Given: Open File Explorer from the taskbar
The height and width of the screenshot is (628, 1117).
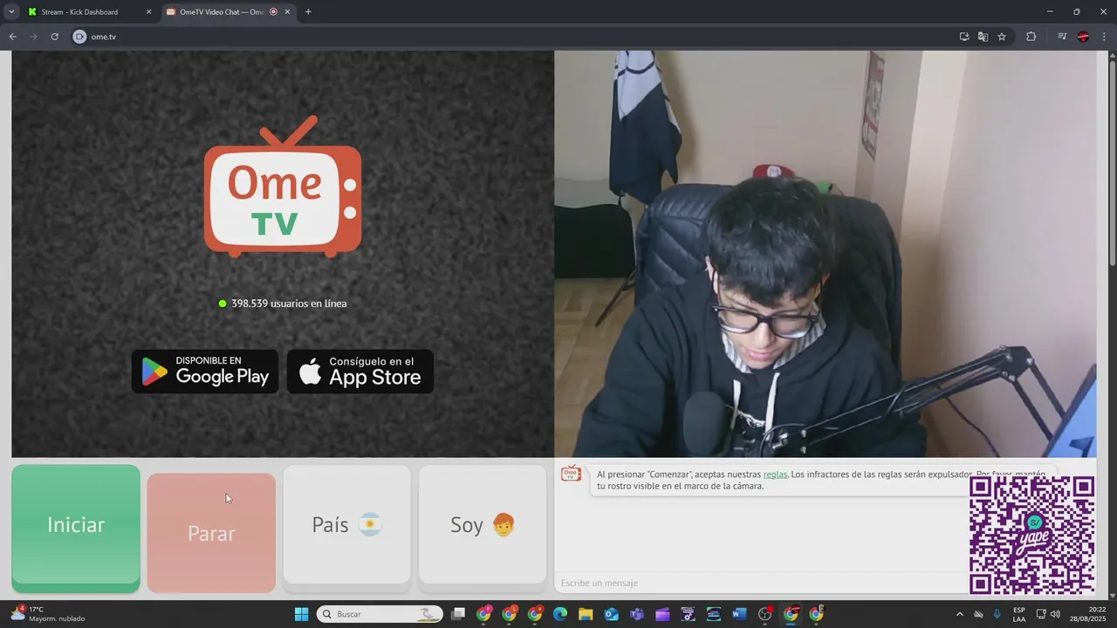Looking at the screenshot, I should (586, 614).
